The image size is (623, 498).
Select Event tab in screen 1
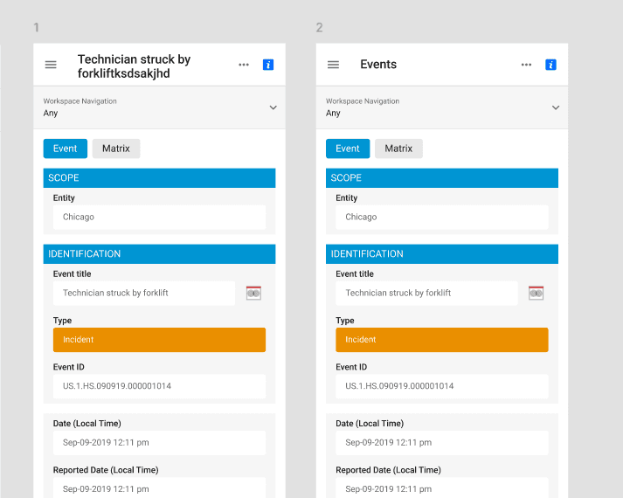tap(66, 149)
